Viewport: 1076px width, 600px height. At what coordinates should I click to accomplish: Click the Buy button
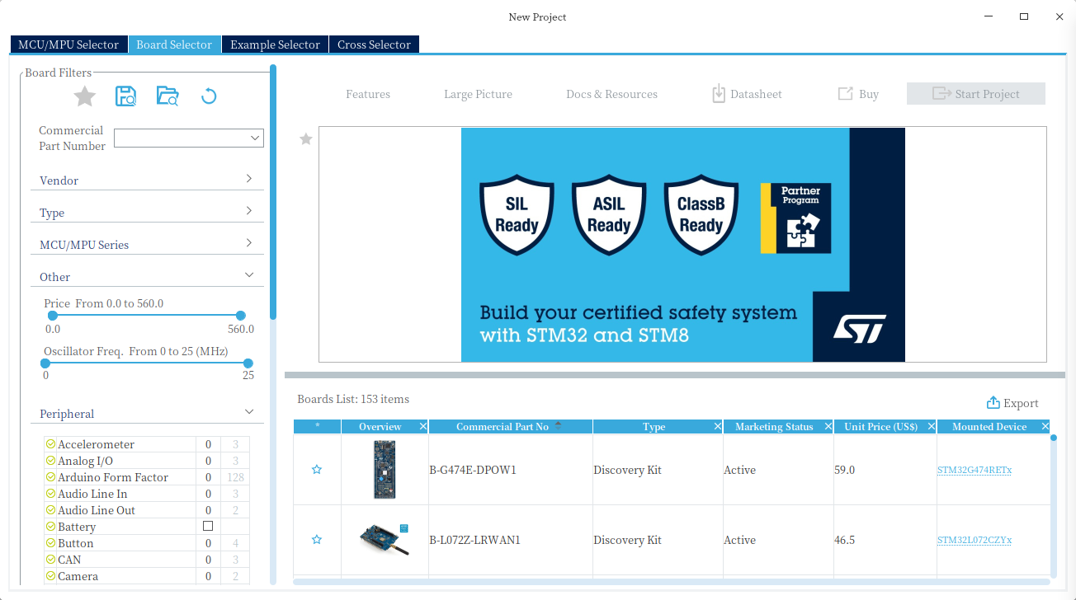click(858, 94)
